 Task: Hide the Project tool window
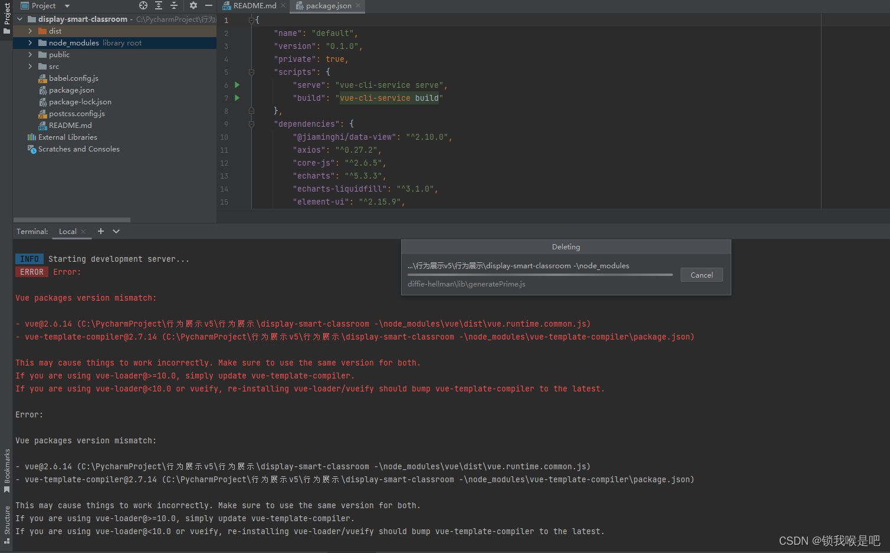pyautogui.click(x=208, y=5)
